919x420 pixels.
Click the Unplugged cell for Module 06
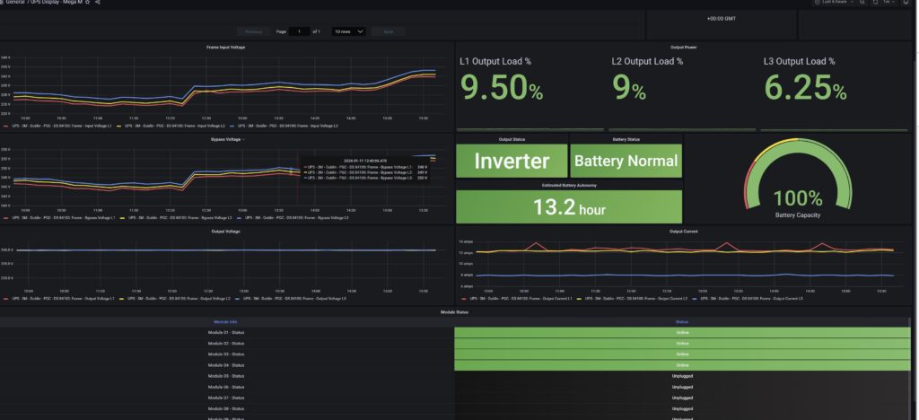[682, 387]
